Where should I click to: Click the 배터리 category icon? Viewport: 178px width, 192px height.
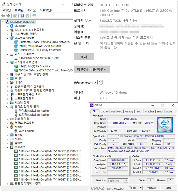coord(12,82)
